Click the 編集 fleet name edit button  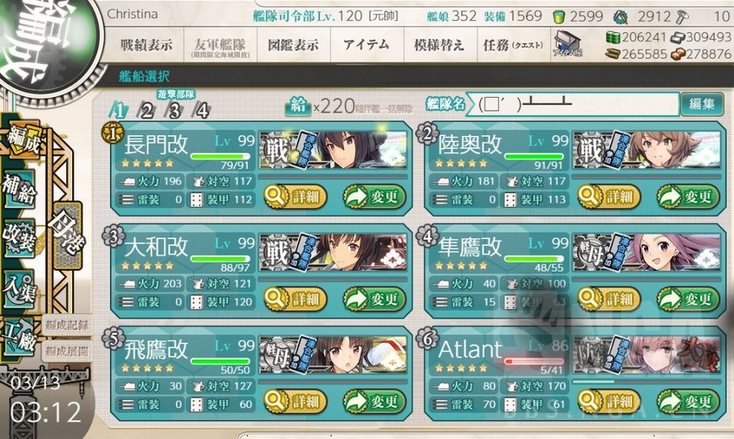pyautogui.click(x=702, y=103)
